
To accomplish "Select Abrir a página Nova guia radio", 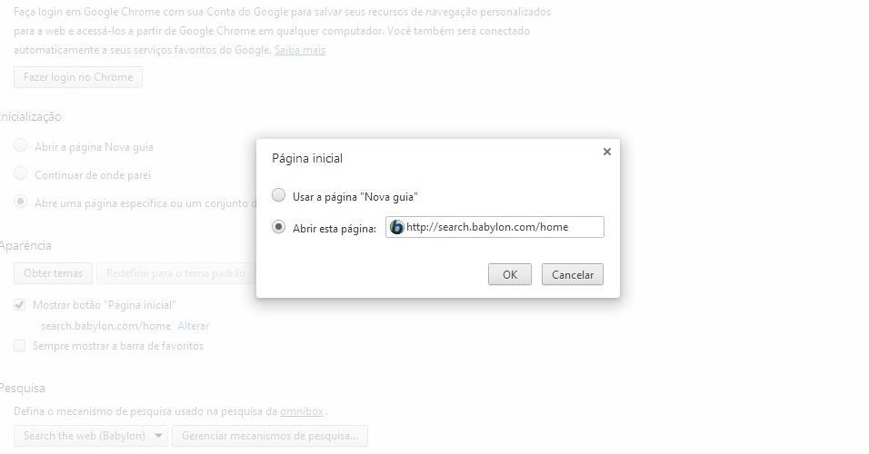I will click(21, 145).
